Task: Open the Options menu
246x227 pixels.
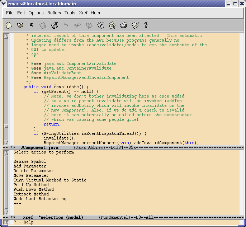Action: (36, 13)
